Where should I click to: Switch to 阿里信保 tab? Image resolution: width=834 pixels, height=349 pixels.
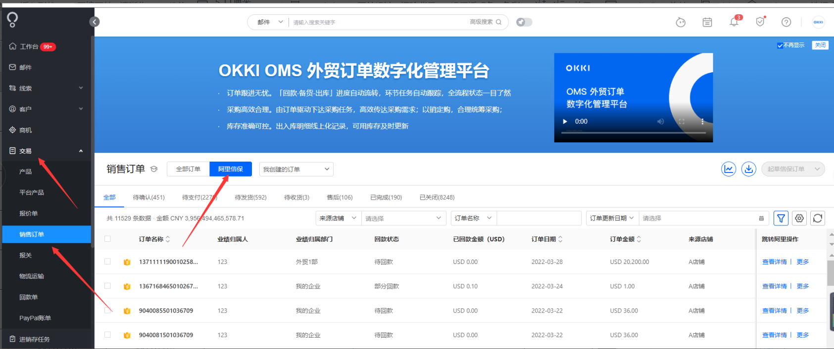[x=231, y=169]
